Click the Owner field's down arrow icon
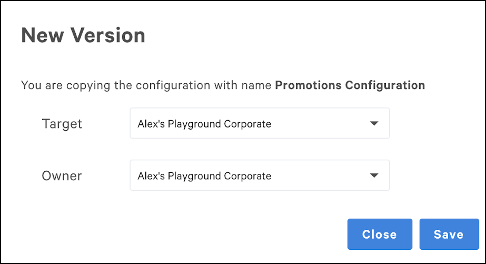The image size is (486, 264). coord(374,175)
